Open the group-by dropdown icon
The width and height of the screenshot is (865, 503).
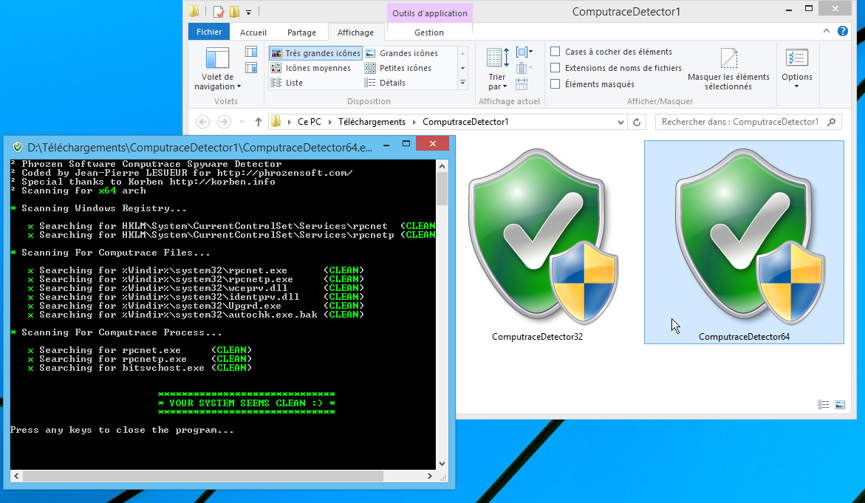pos(524,52)
